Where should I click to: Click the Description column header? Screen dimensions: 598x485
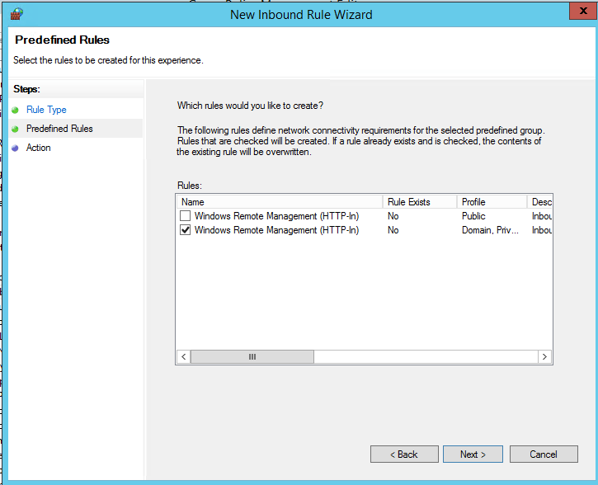pos(541,202)
